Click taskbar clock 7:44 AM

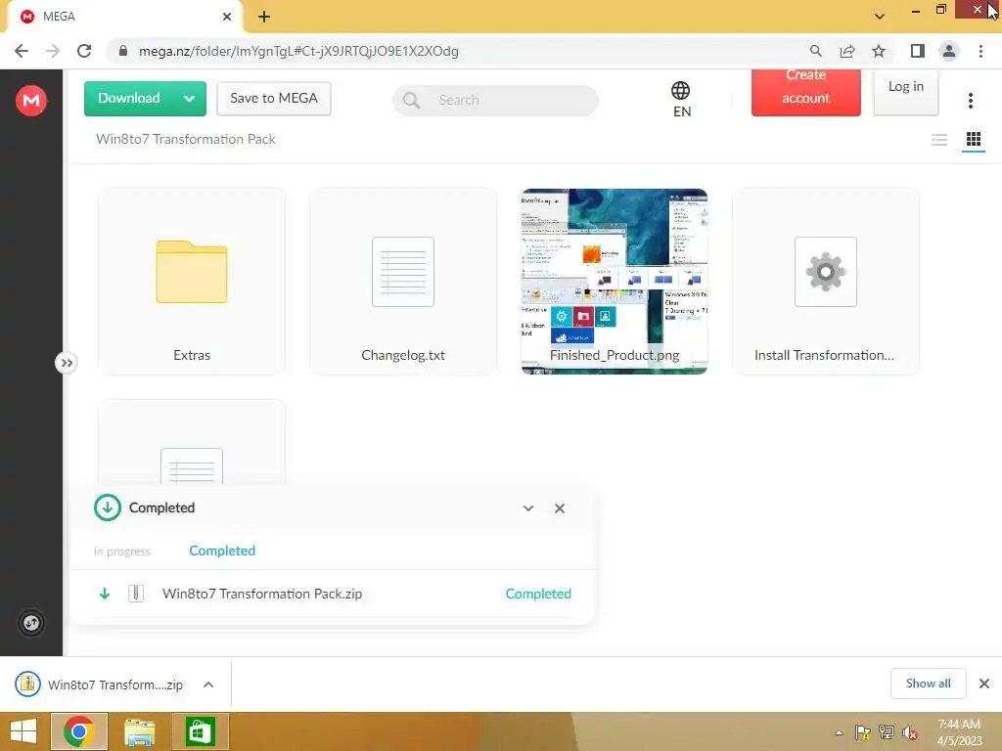[959, 731]
